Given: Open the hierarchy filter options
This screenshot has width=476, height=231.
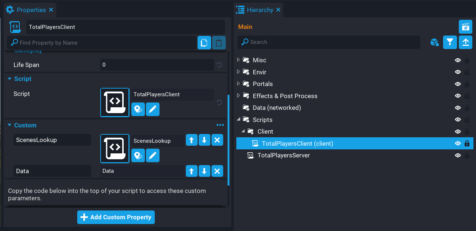Looking at the screenshot, I should point(450,42).
